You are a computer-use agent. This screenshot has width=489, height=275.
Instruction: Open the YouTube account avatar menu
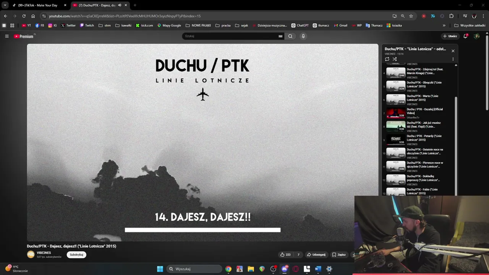click(477, 36)
